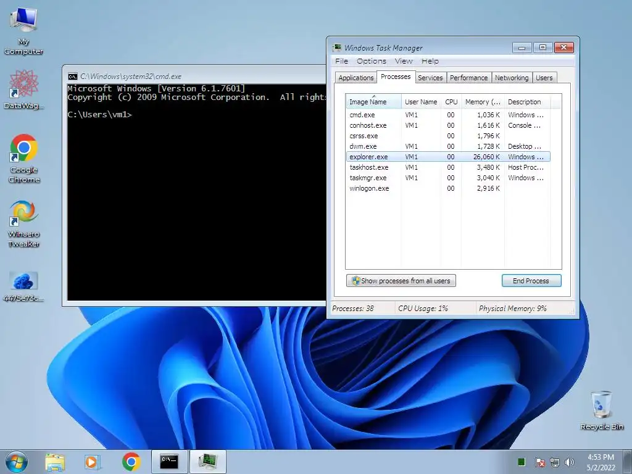Select the Processes tab
The height and width of the screenshot is (474, 632).
(x=396, y=77)
